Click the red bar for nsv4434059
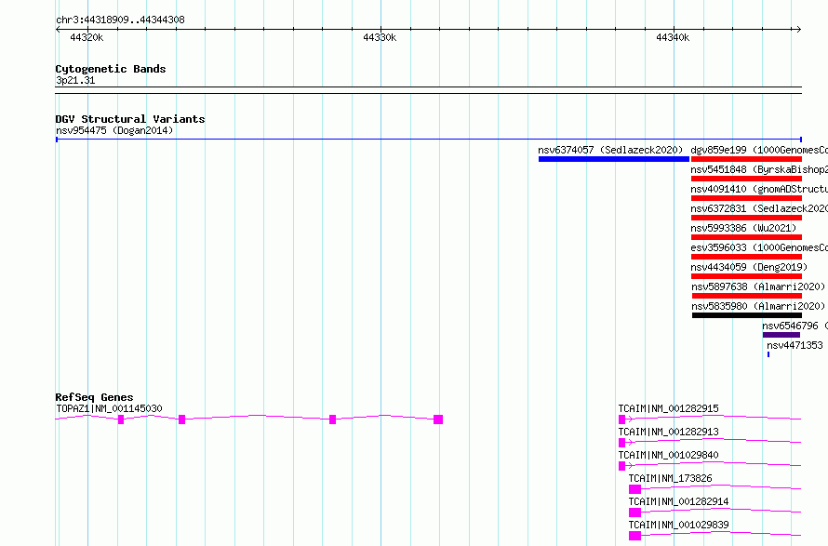The image size is (828, 546). point(746,276)
